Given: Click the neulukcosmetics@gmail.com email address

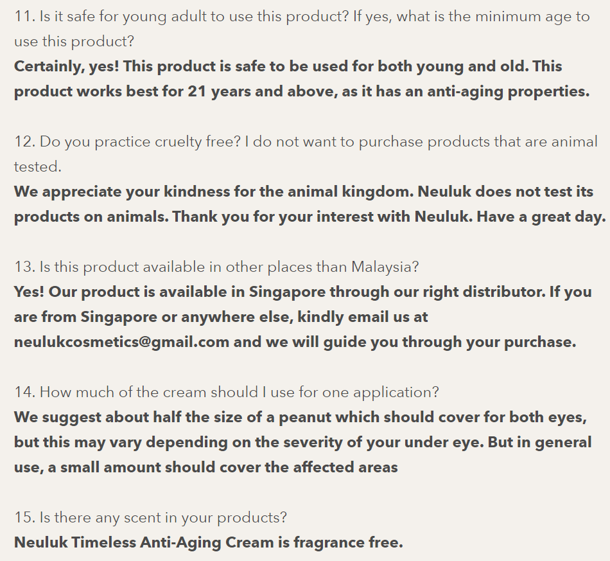Looking at the screenshot, I should point(121,342).
